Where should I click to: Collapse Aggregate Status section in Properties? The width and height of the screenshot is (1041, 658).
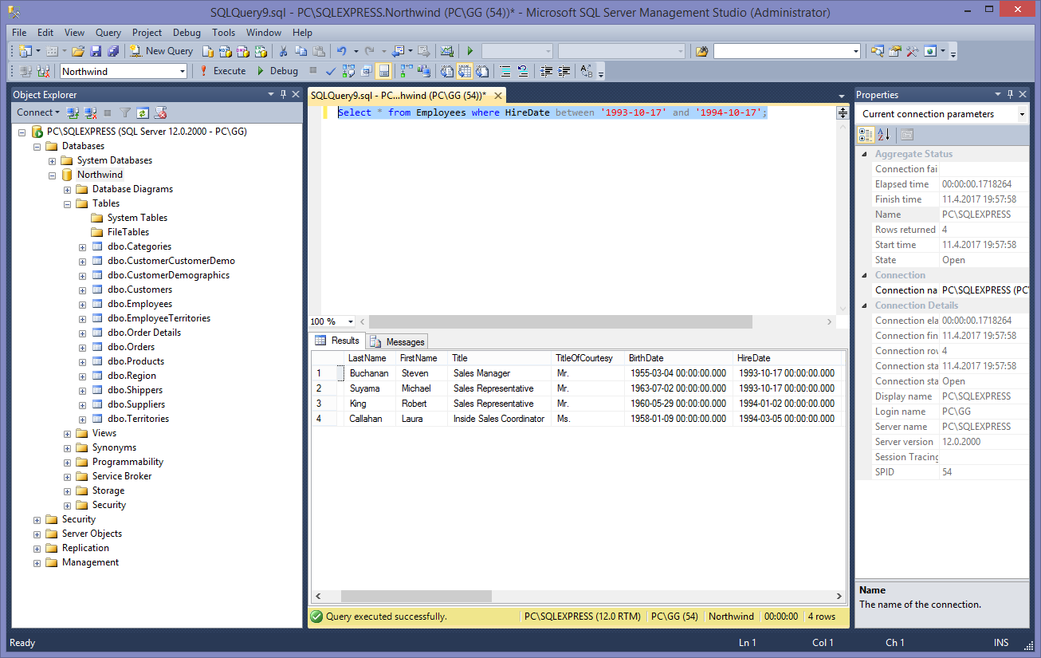(x=864, y=154)
